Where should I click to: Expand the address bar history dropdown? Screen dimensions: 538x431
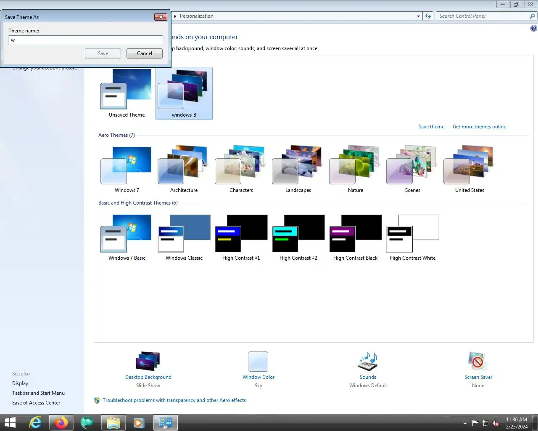point(418,16)
